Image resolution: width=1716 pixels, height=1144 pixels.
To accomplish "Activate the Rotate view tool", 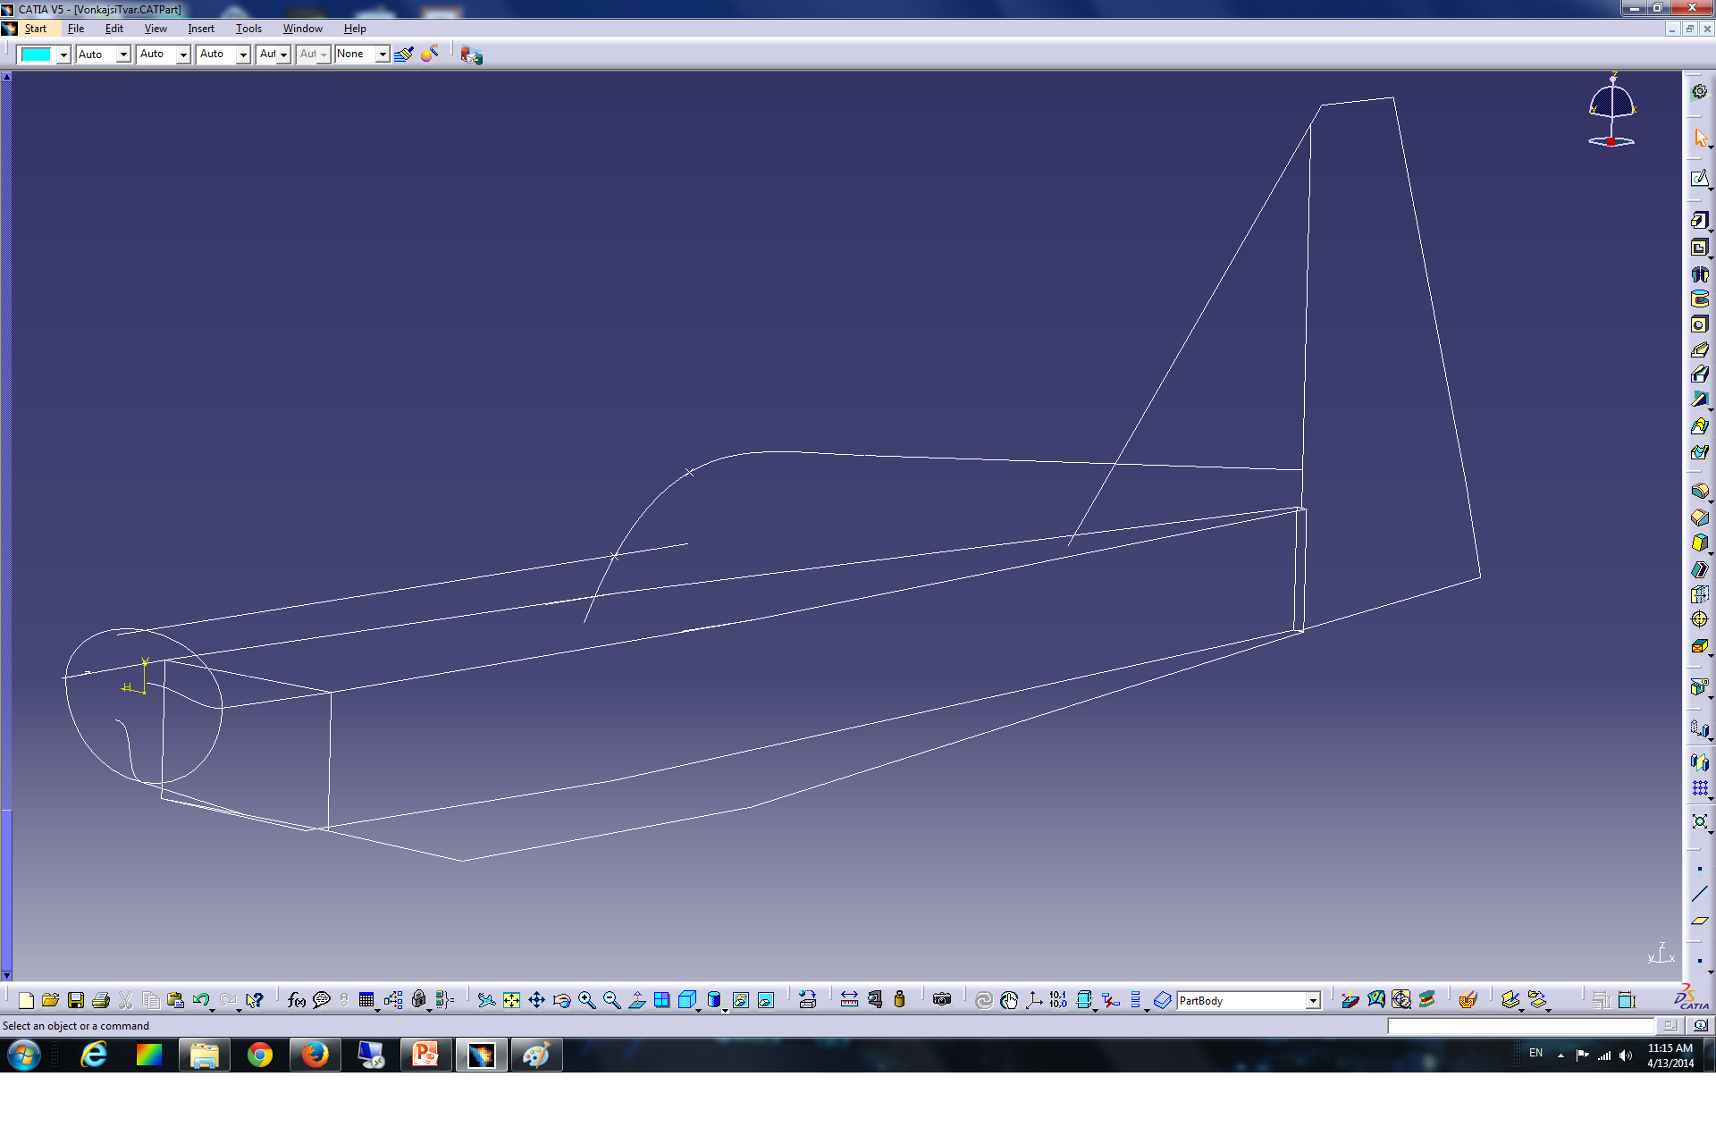I will tap(561, 1000).
